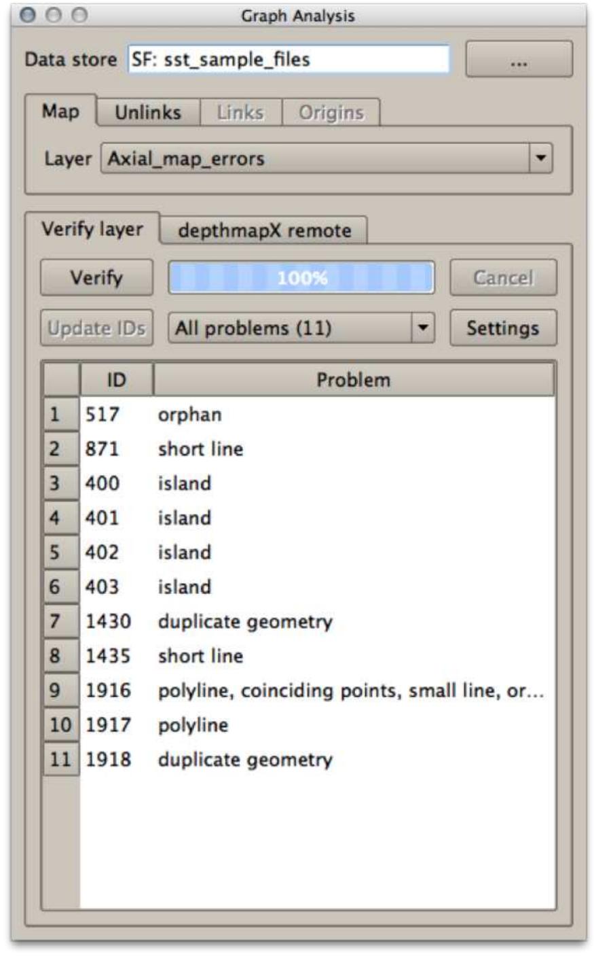This screenshot has width=594, height=961.
Task: Click the Verify button
Action: point(96,277)
